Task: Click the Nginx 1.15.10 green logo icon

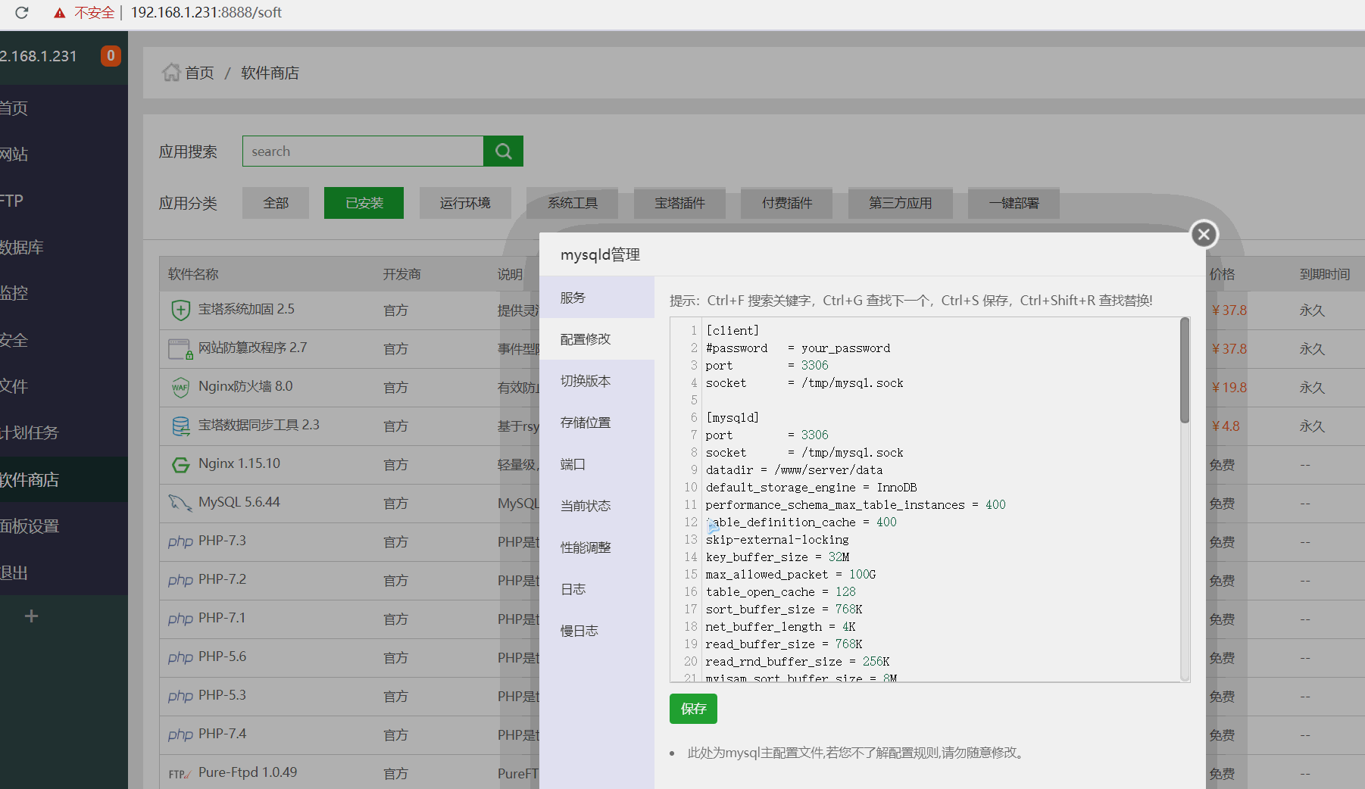Action: (x=180, y=465)
